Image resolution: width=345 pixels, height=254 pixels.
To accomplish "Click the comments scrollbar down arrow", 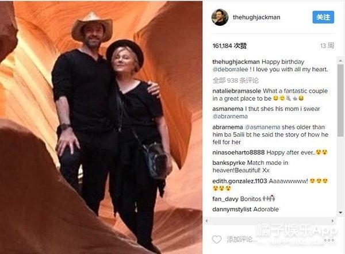I will pos(340,213).
